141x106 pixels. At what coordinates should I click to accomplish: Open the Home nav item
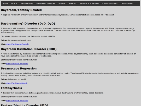(5, 3)
